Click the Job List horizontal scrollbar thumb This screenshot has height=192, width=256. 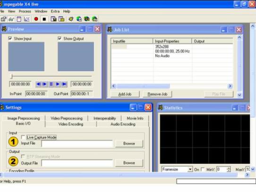click(x=143, y=86)
